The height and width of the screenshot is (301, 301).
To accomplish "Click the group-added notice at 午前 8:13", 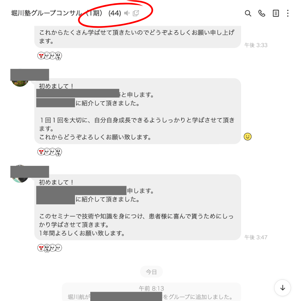I will click(x=151, y=292).
